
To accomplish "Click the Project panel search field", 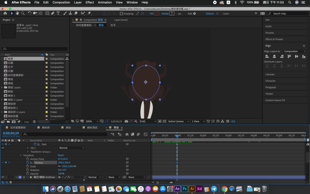I will (x=35, y=49).
